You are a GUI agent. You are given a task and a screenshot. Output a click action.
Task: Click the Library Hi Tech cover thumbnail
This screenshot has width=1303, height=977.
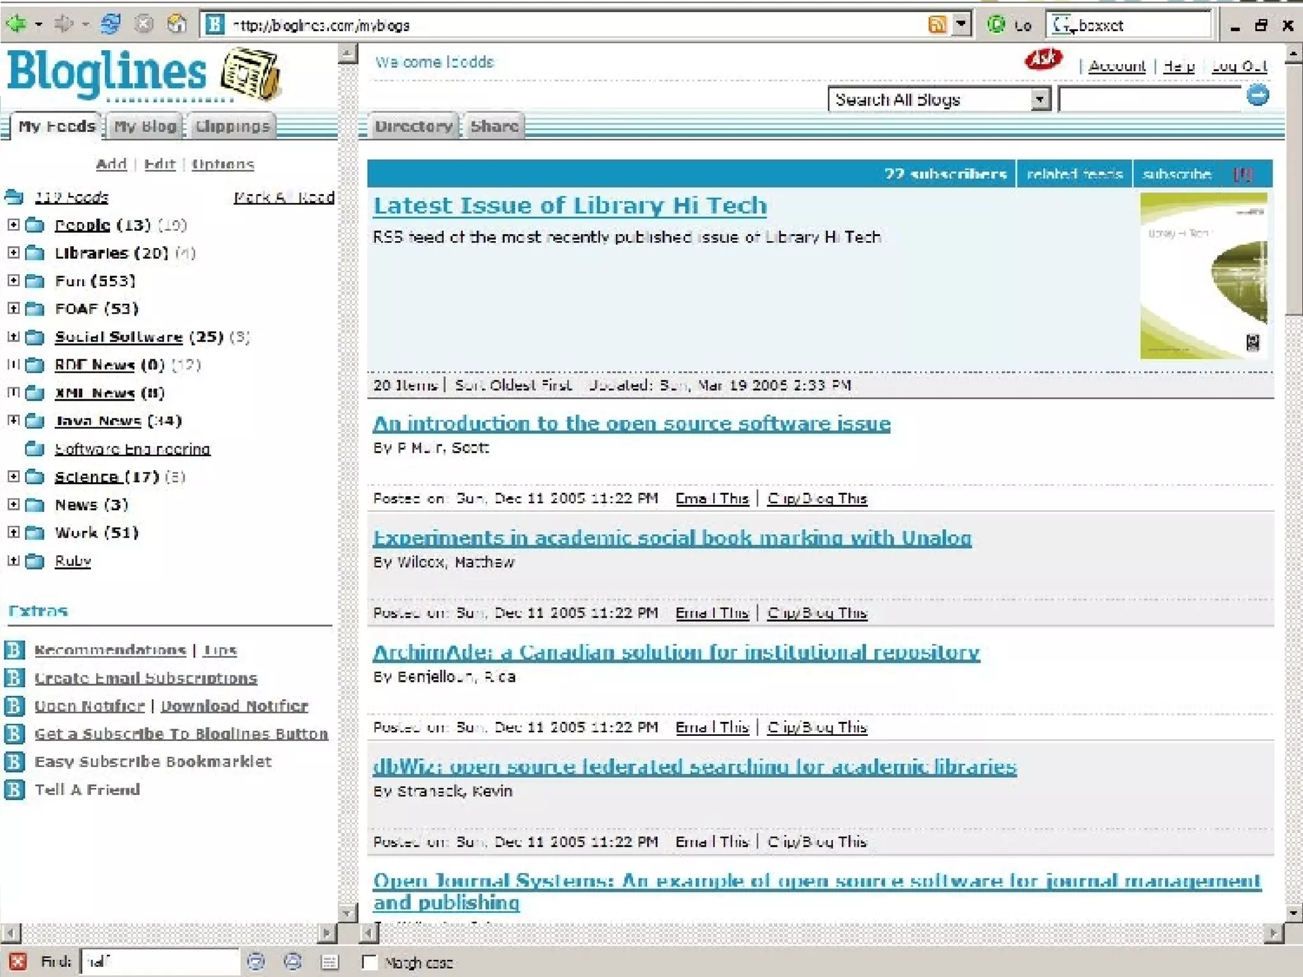click(1203, 276)
